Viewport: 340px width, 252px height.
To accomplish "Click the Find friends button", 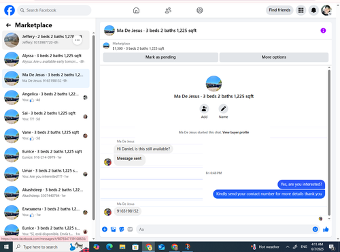I will tap(279, 10).
